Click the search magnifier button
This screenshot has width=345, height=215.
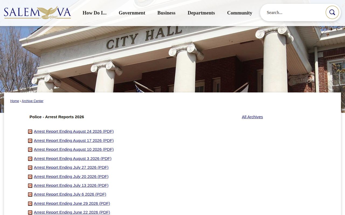[x=332, y=12]
